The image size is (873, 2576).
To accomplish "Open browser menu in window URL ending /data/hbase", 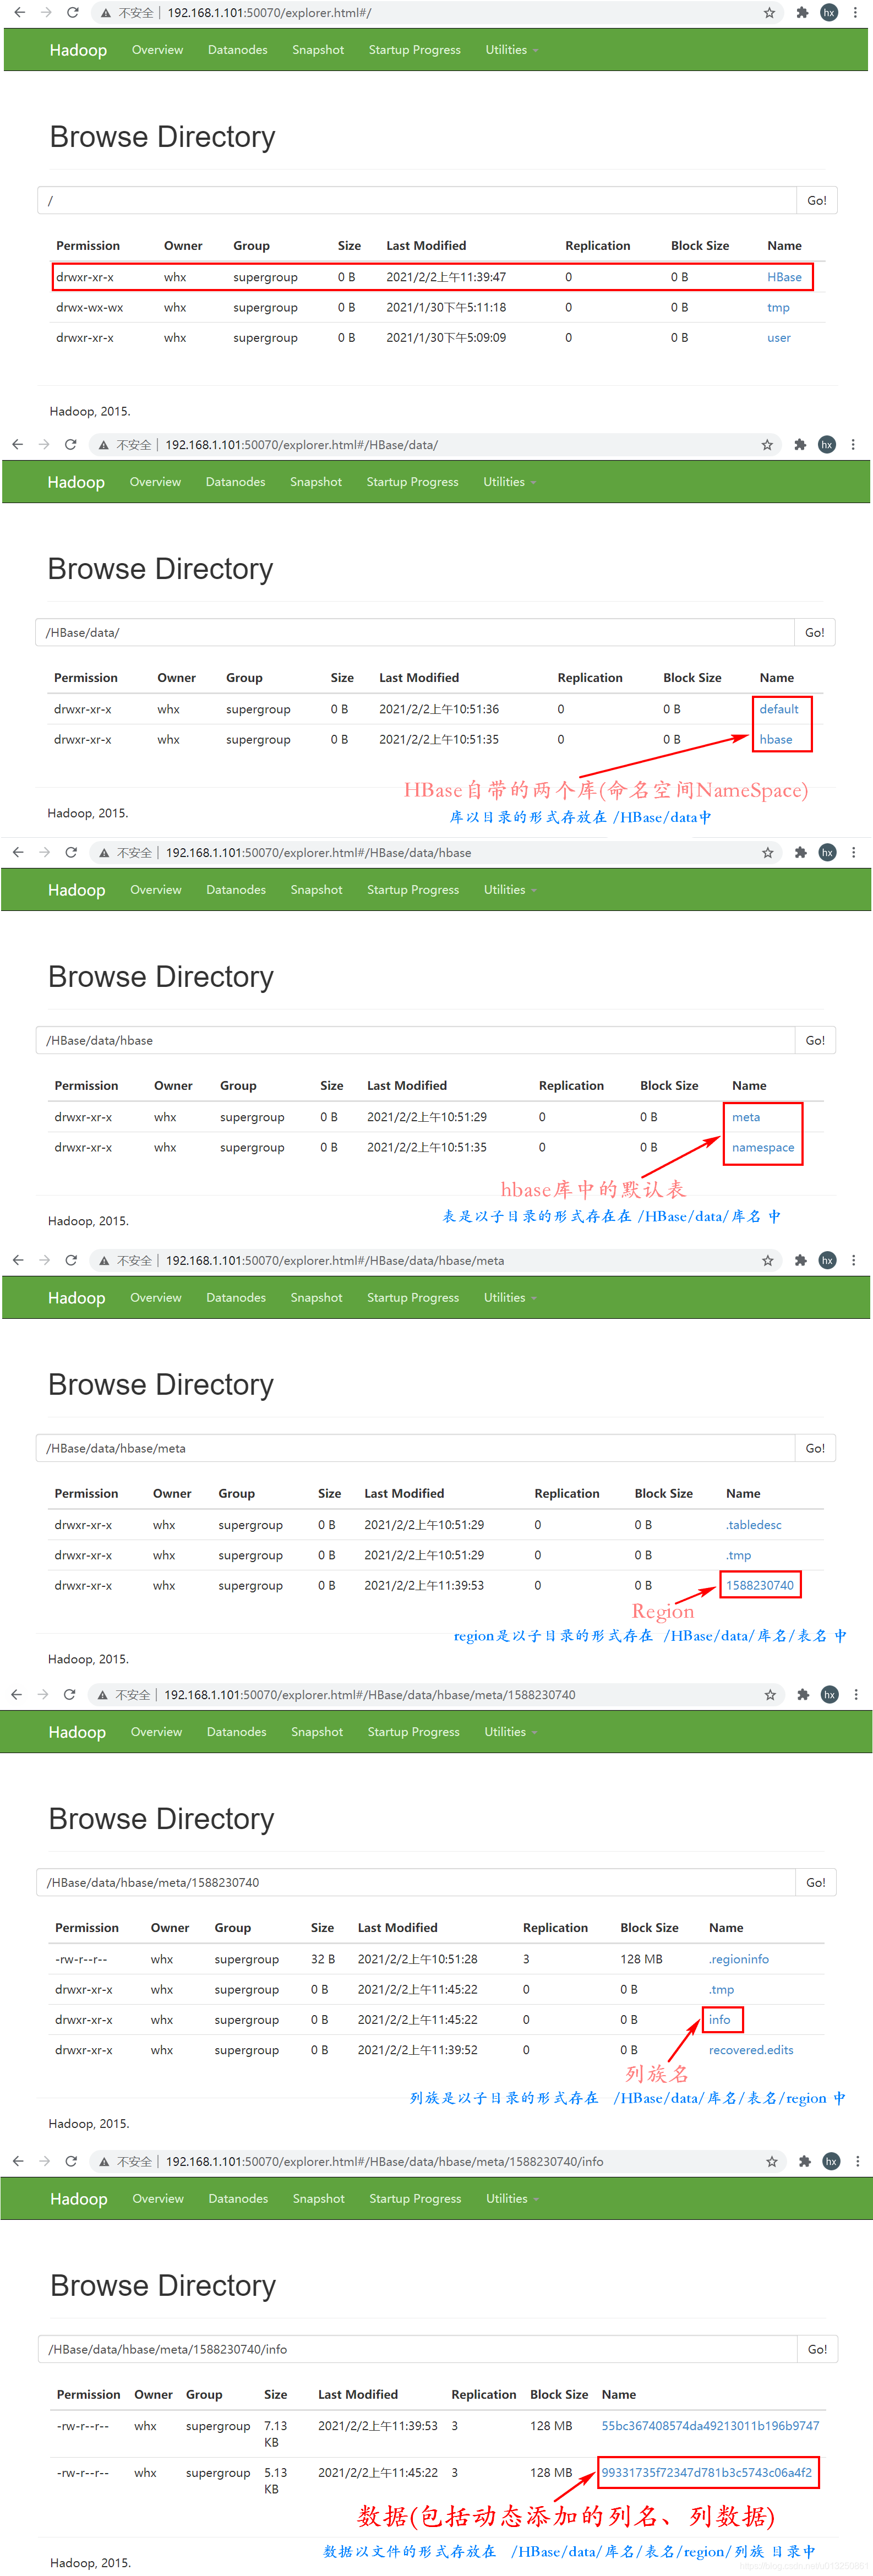I will pos(853,853).
